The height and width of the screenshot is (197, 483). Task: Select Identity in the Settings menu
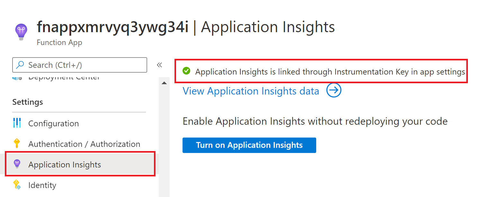[42, 185]
